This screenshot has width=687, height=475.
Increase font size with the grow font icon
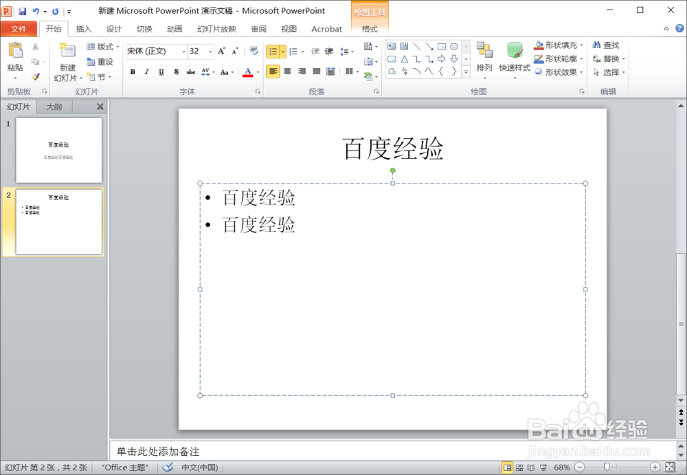222,52
